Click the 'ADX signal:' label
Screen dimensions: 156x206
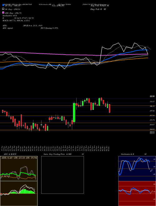pos(8,28)
